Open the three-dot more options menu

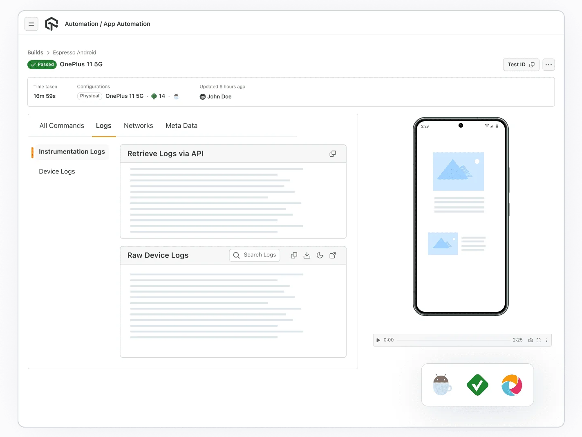tap(548, 65)
